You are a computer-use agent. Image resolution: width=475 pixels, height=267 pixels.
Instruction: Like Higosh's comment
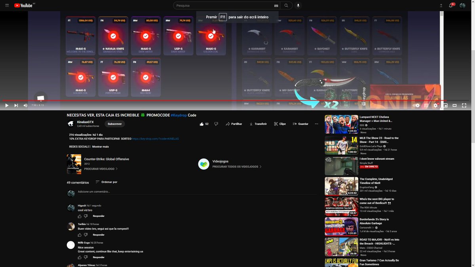[80, 216]
